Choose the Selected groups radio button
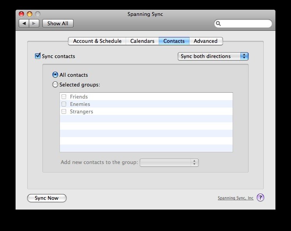The height and width of the screenshot is (231, 291). click(55, 85)
